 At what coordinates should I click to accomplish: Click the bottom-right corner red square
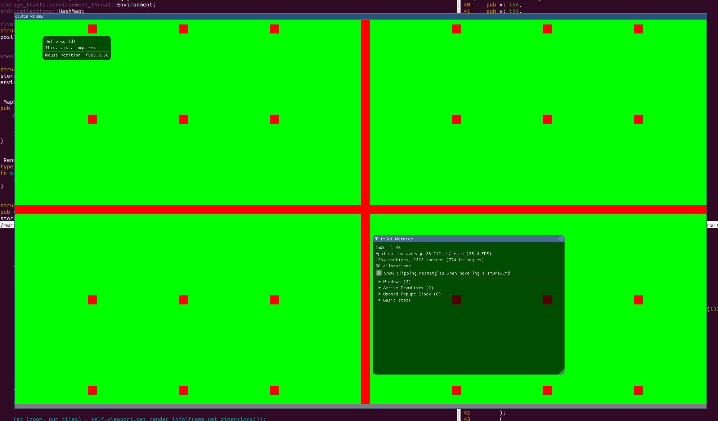(x=638, y=390)
